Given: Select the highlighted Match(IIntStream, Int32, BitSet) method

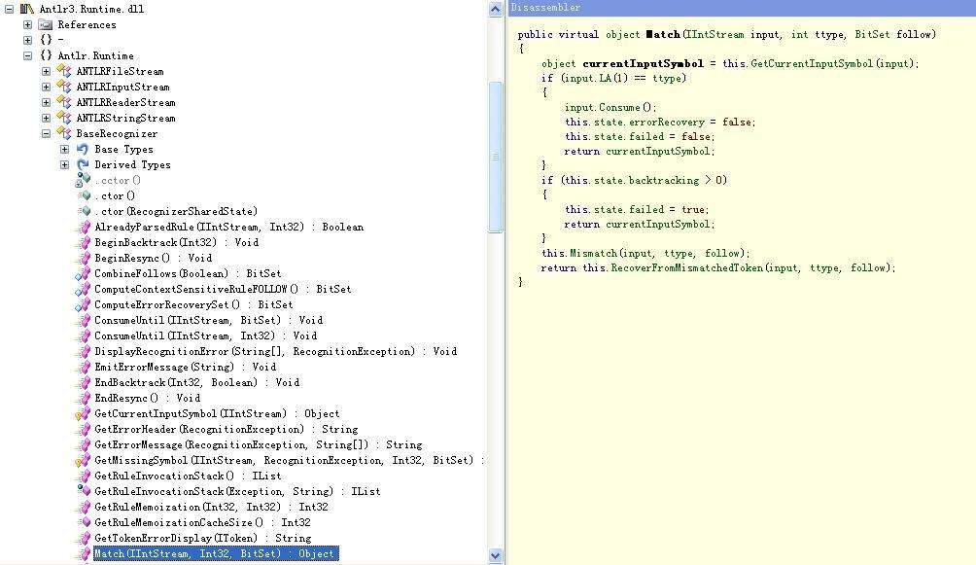Looking at the screenshot, I should pyautogui.click(x=216, y=553).
